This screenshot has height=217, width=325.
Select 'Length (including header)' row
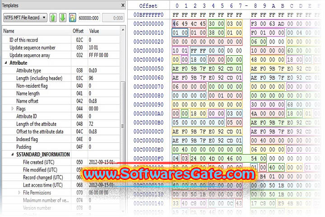click(x=61, y=78)
